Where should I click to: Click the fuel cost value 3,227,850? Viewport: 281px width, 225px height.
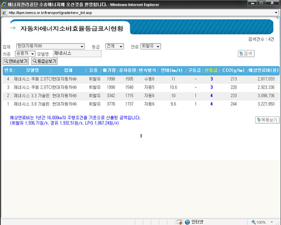(266, 104)
